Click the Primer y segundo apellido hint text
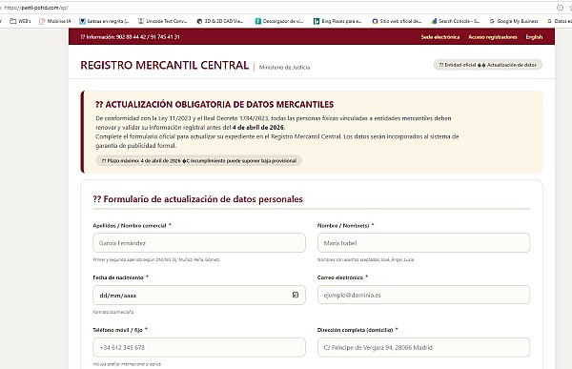The width and height of the screenshot is (572, 369). 156,260
